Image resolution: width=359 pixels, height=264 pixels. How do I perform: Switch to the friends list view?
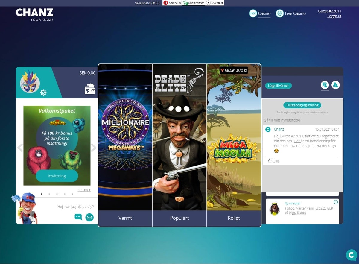(336, 85)
